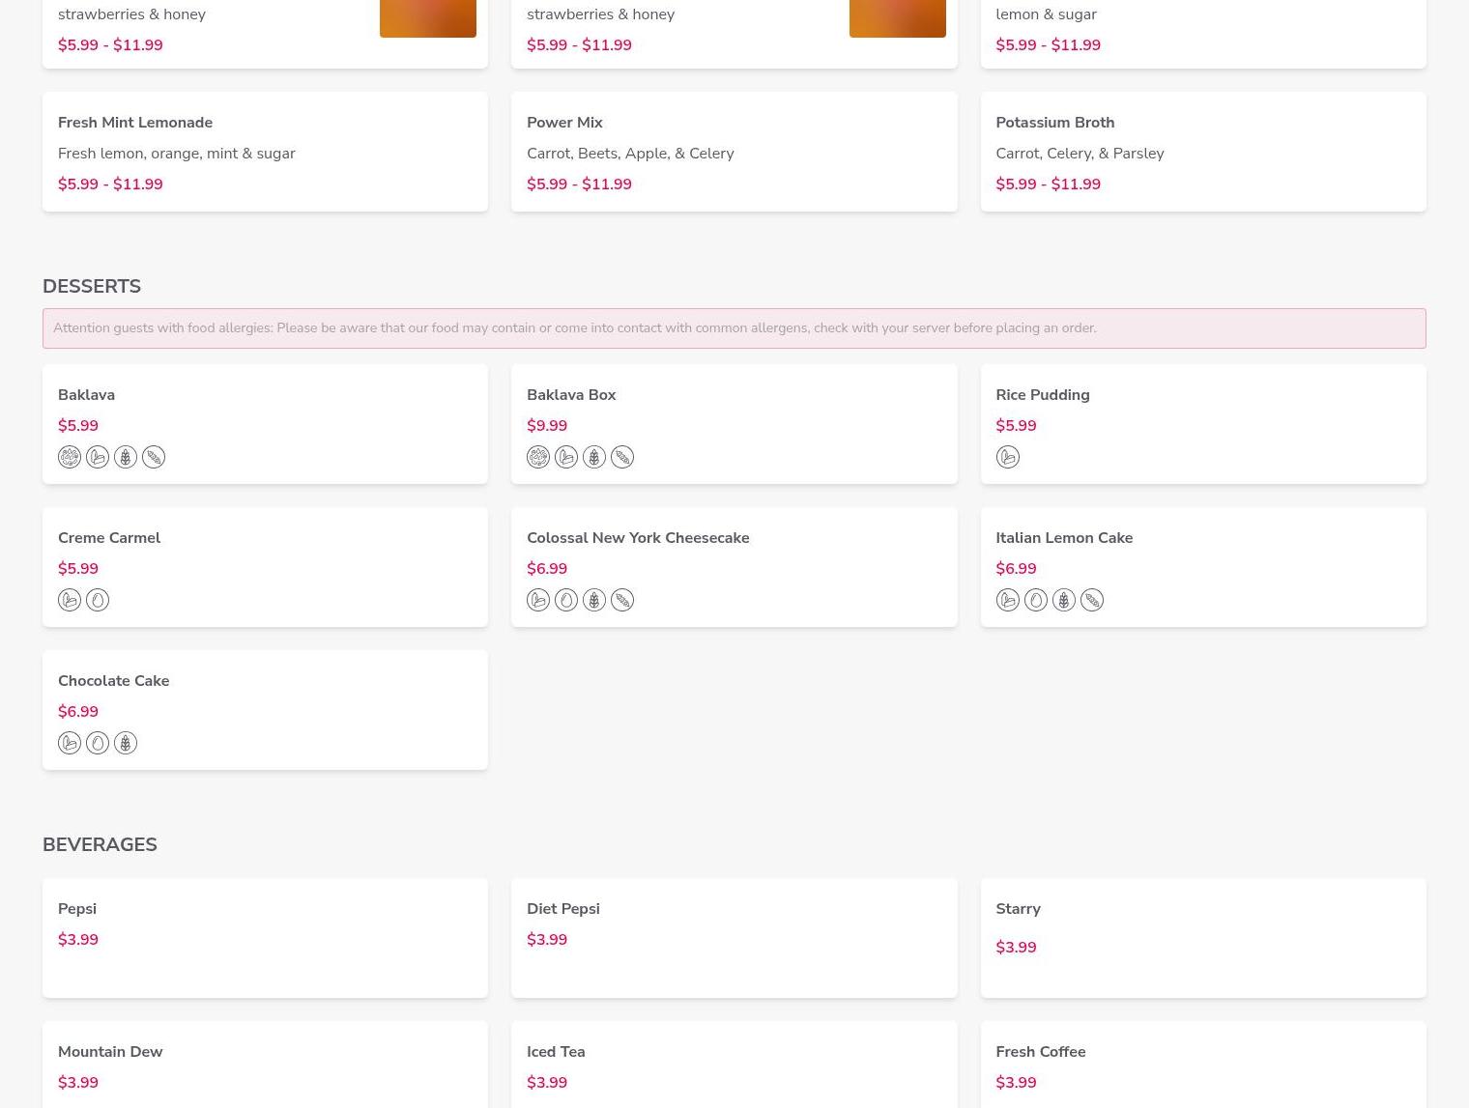Click the wheat allergen icon under Chocolate Cake

(126, 743)
